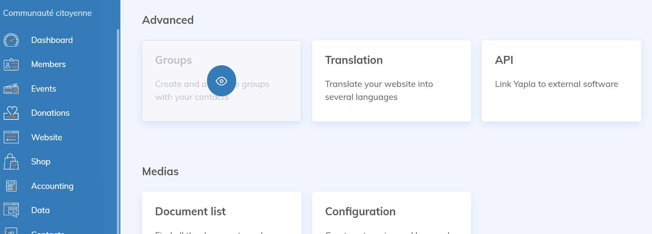Click the Dashboard gauge icon
This screenshot has height=234, width=652.
click(x=11, y=40)
